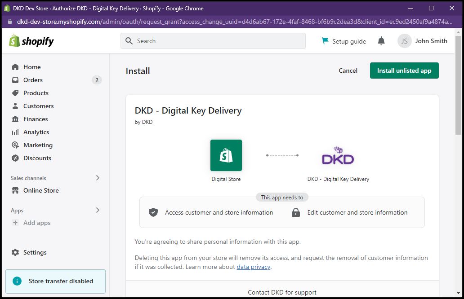464x299 pixels.
Task: Click the Products tag icon
Action: (x=15, y=93)
